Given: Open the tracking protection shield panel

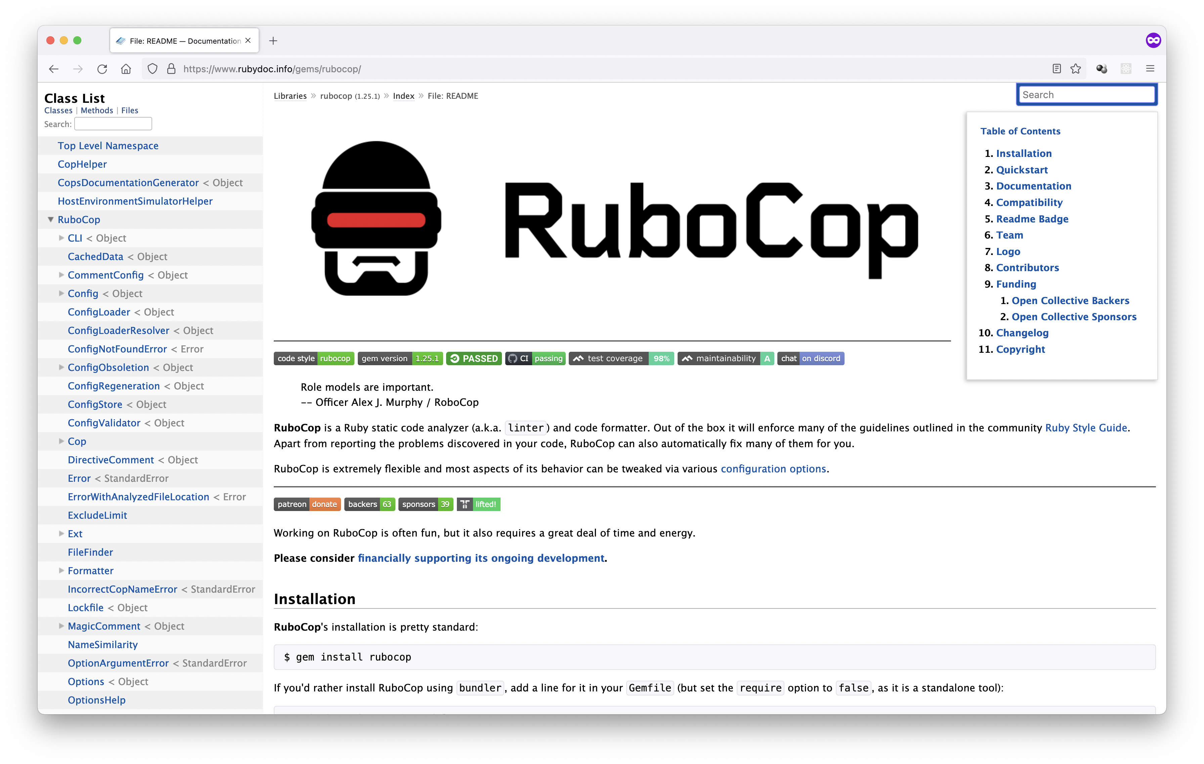Looking at the screenshot, I should pyautogui.click(x=153, y=69).
